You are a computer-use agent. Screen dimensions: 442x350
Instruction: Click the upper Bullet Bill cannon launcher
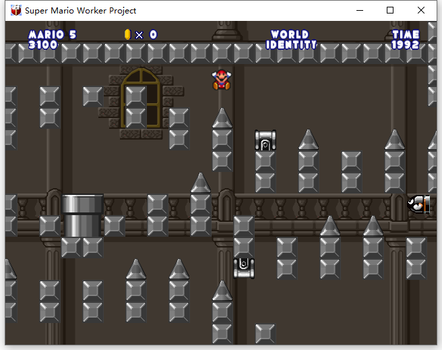click(265, 140)
